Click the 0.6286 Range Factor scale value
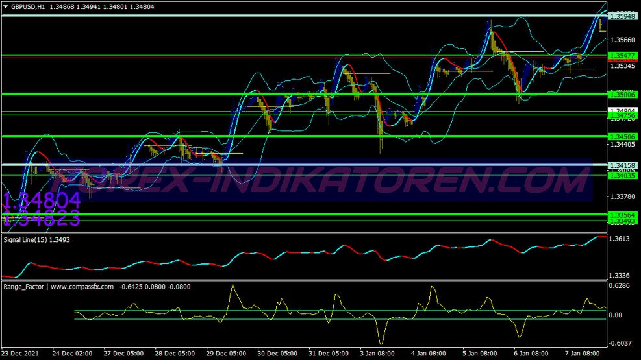 620,285
